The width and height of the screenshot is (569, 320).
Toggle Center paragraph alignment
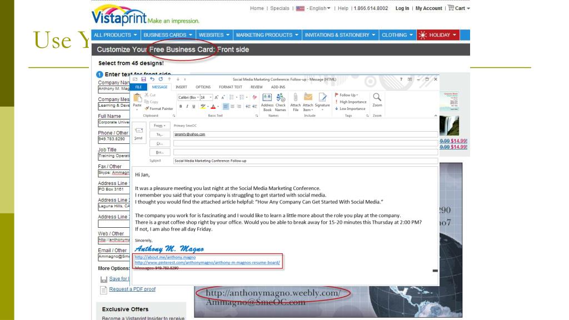coord(232,106)
